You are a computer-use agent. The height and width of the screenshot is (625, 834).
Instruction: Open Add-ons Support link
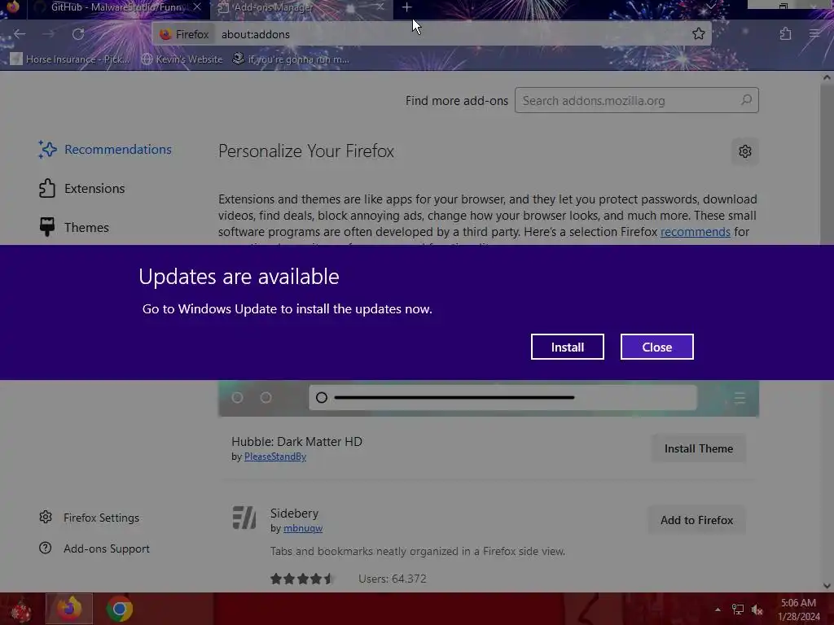94,549
